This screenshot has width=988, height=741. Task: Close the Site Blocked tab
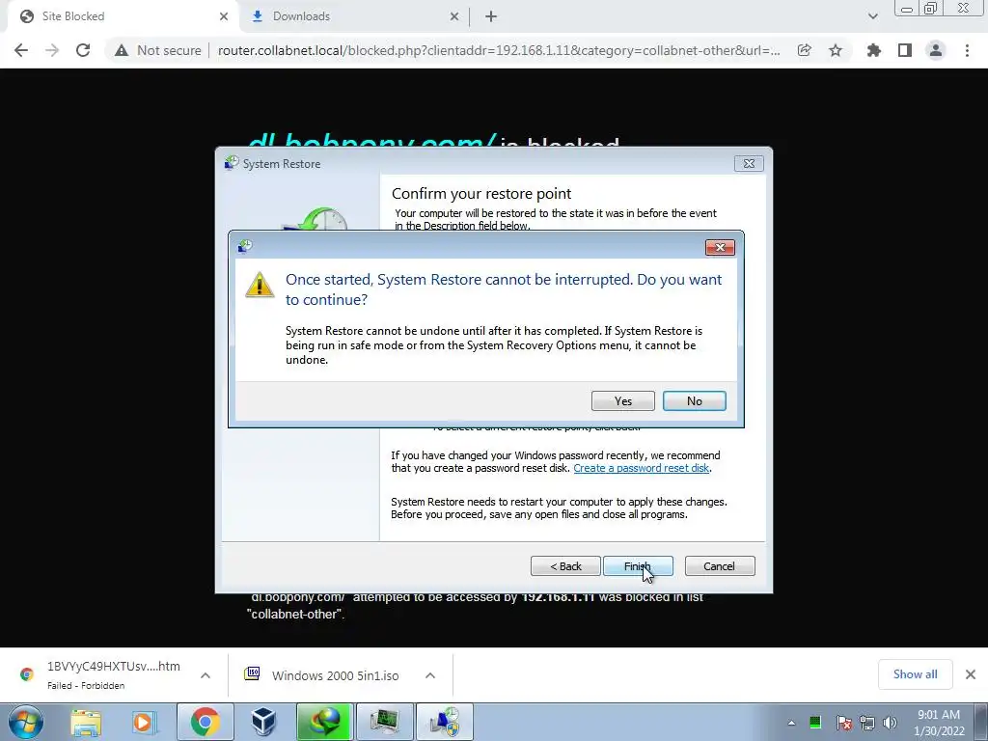pyautogui.click(x=223, y=17)
